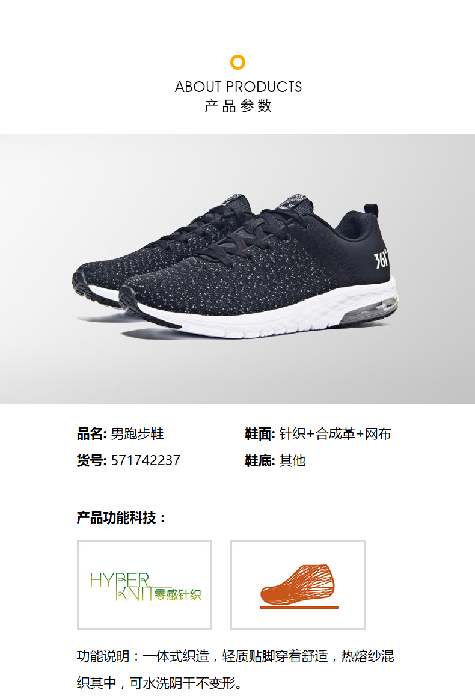This screenshot has height=696, width=475.
Task: Click the 鞋面 针织+合成革+网布 text
Action: (x=318, y=434)
